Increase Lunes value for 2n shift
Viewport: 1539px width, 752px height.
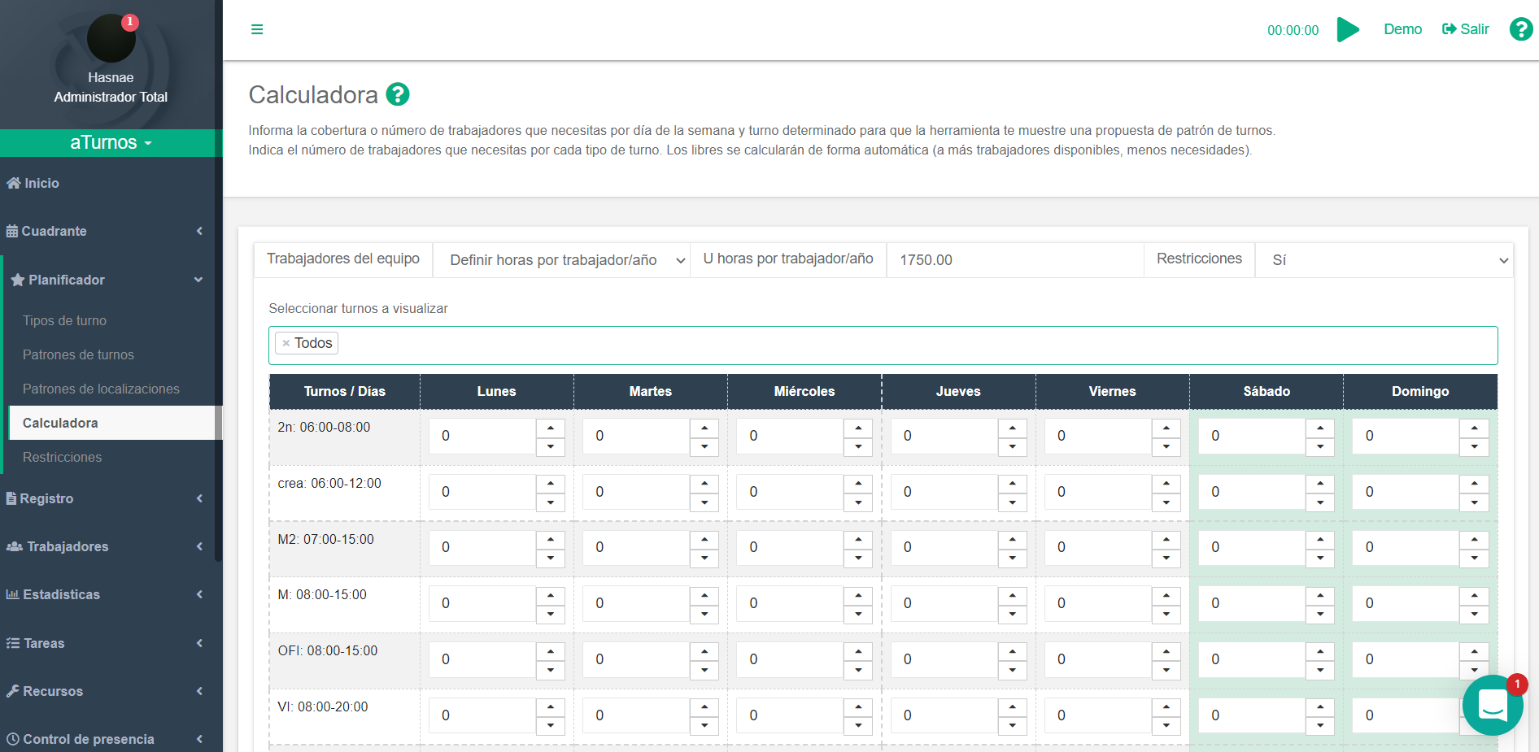pyautogui.click(x=551, y=428)
